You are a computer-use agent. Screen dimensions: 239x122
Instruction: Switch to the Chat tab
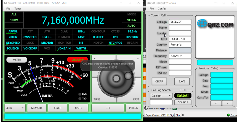pyautogui.click(x=178, y=115)
